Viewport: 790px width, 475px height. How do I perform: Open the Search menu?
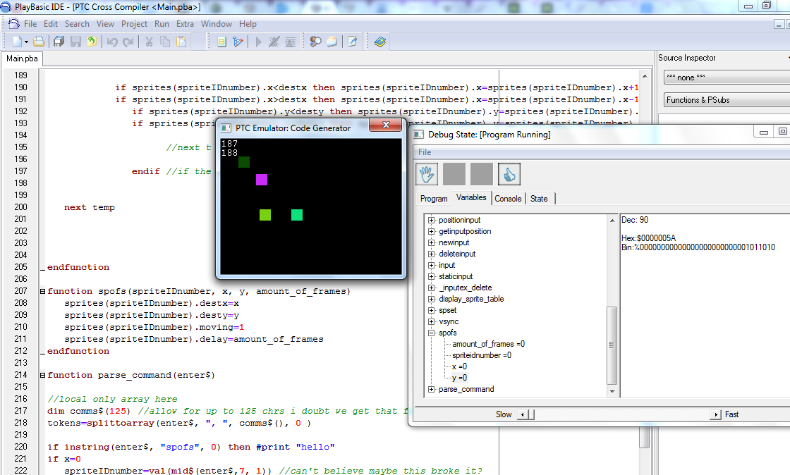tap(77, 24)
